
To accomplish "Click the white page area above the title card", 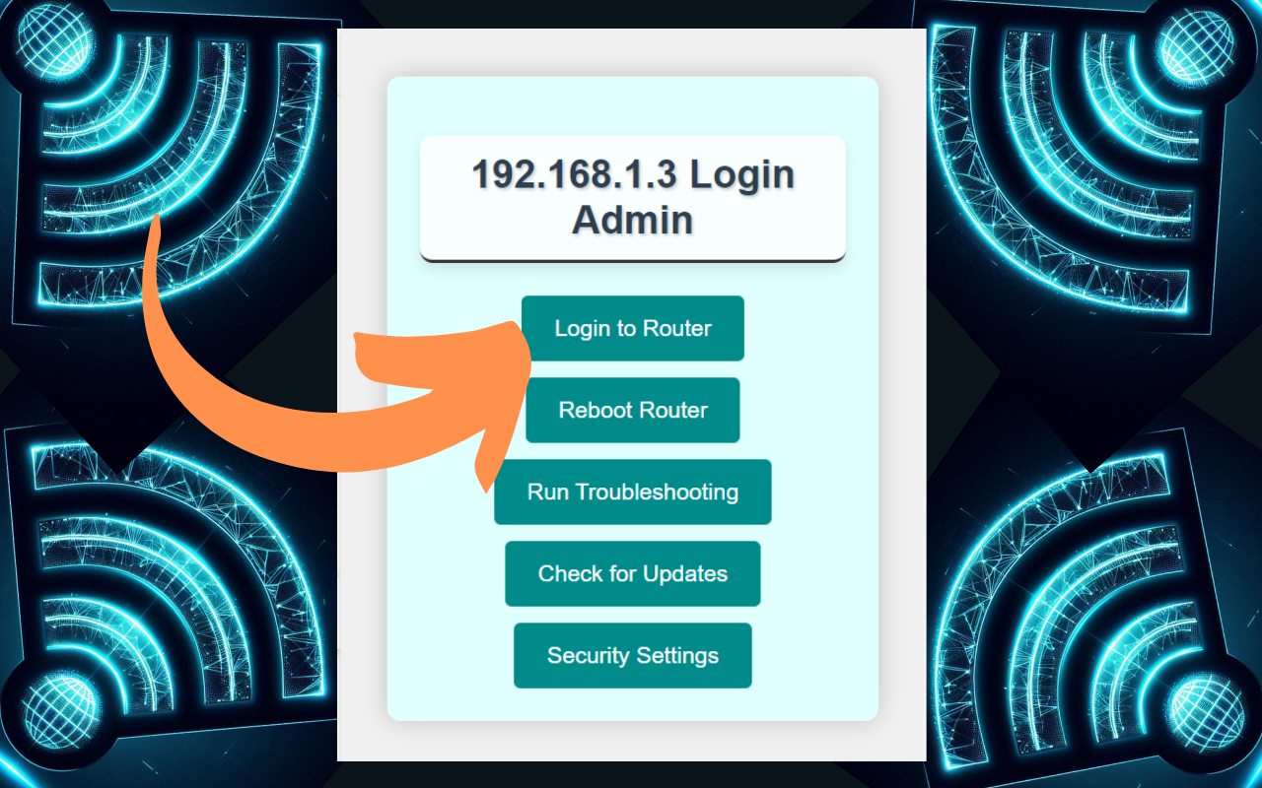I will click(x=632, y=54).
